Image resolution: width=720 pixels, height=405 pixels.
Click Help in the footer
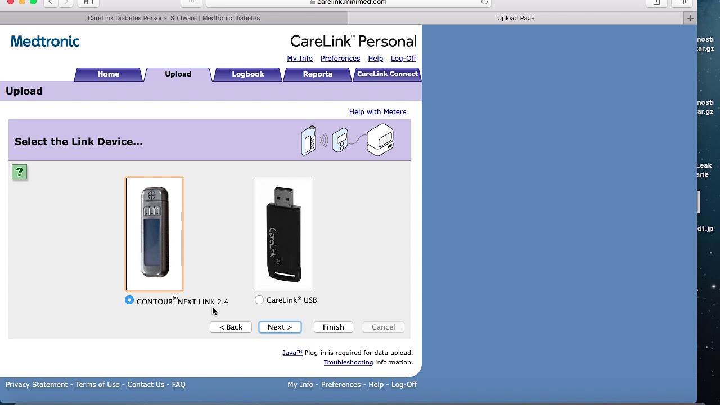tap(376, 385)
